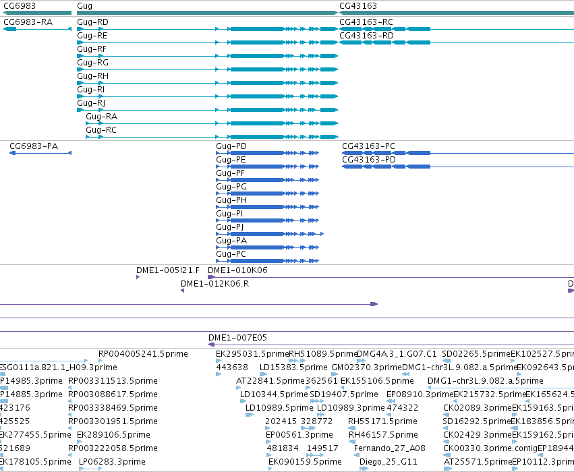574x472 pixels.
Task: Select the Gug-PC protein label
Action: [x=231, y=254]
